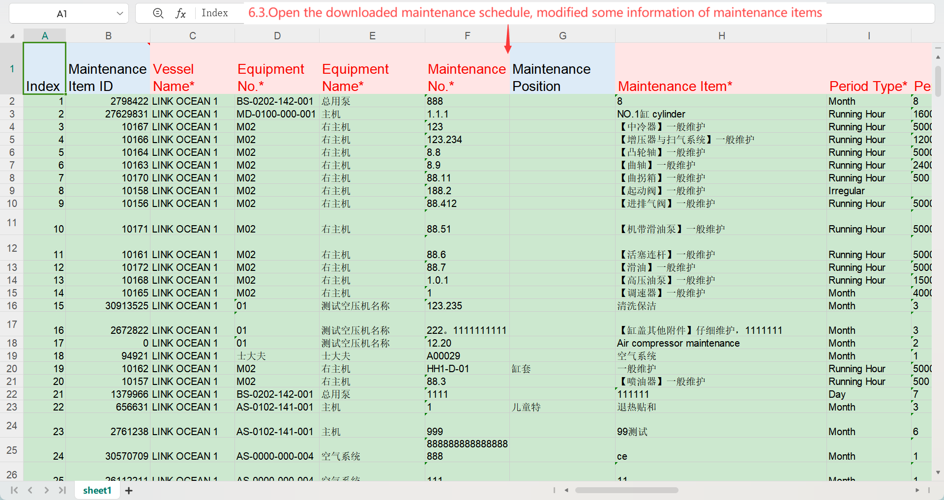Switch to the sheet1 tab
Viewport: 944px width, 500px height.
[x=97, y=490]
